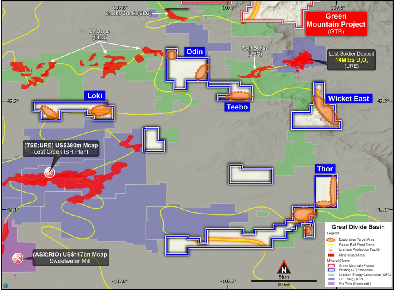Click the Uranium Production Facility legend icon
Screen dimensions: 394x290
click(x=331, y=249)
